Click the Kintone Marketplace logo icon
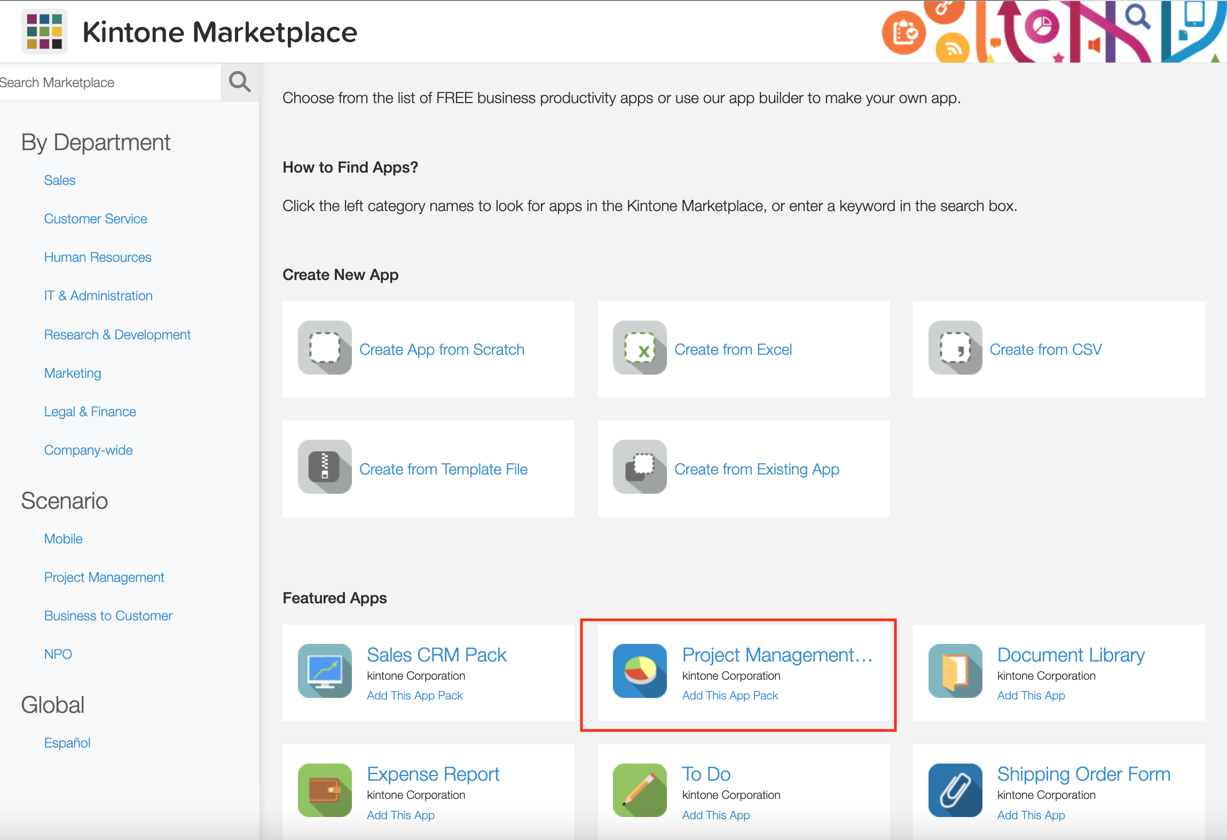1227x840 pixels. (45, 31)
